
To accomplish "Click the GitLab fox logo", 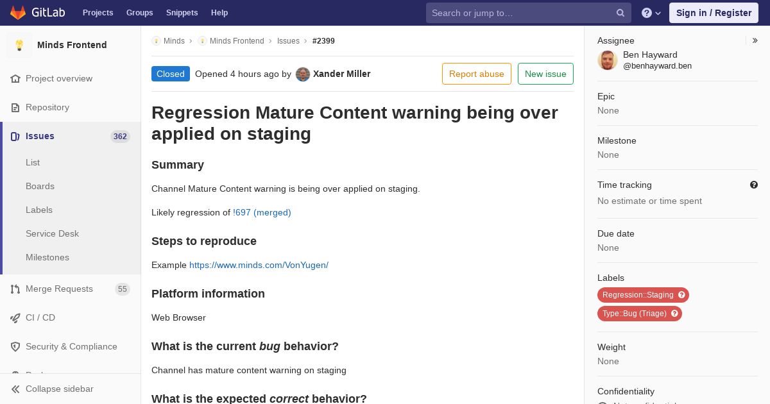I will 18,13.
